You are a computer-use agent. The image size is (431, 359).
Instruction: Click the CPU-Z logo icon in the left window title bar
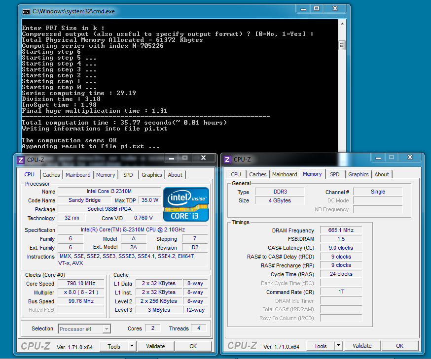coord(21,160)
